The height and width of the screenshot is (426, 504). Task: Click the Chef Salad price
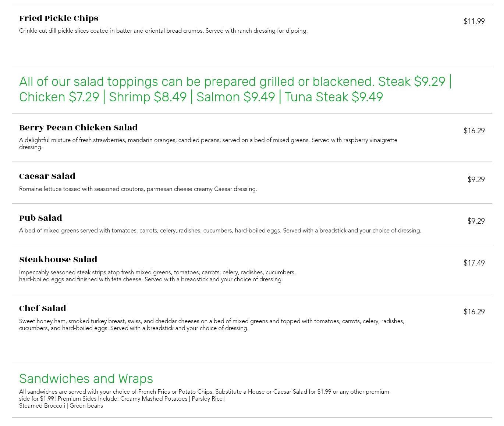(474, 312)
